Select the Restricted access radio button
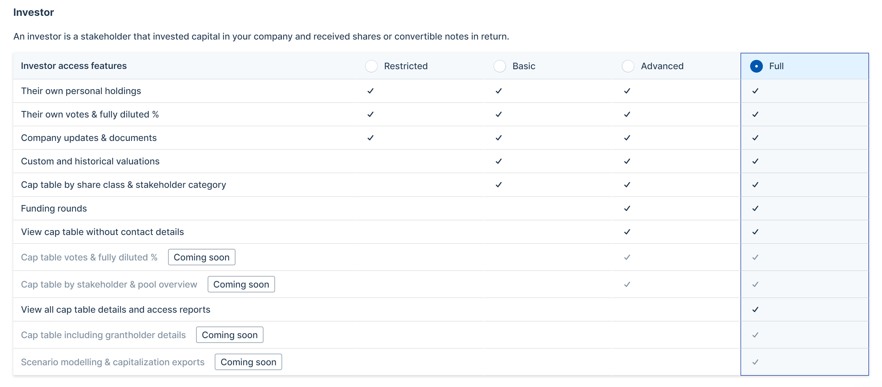Screen dimensions: 882x387 [x=371, y=66]
